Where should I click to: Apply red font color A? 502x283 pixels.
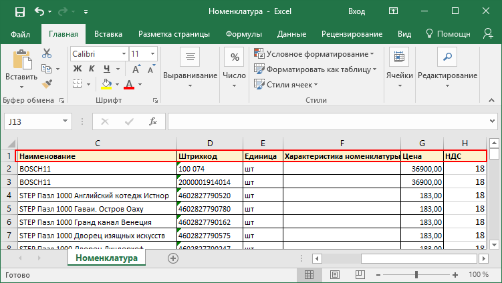pyautogui.click(x=129, y=84)
